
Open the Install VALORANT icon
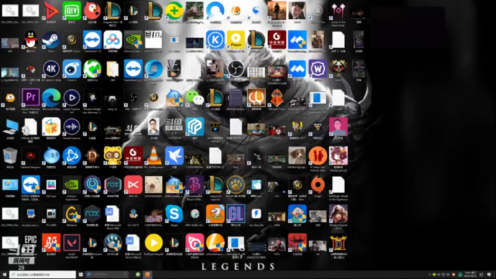pos(71,242)
